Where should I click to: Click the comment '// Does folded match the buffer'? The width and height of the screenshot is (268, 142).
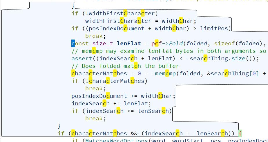click(x=125, y=66)
